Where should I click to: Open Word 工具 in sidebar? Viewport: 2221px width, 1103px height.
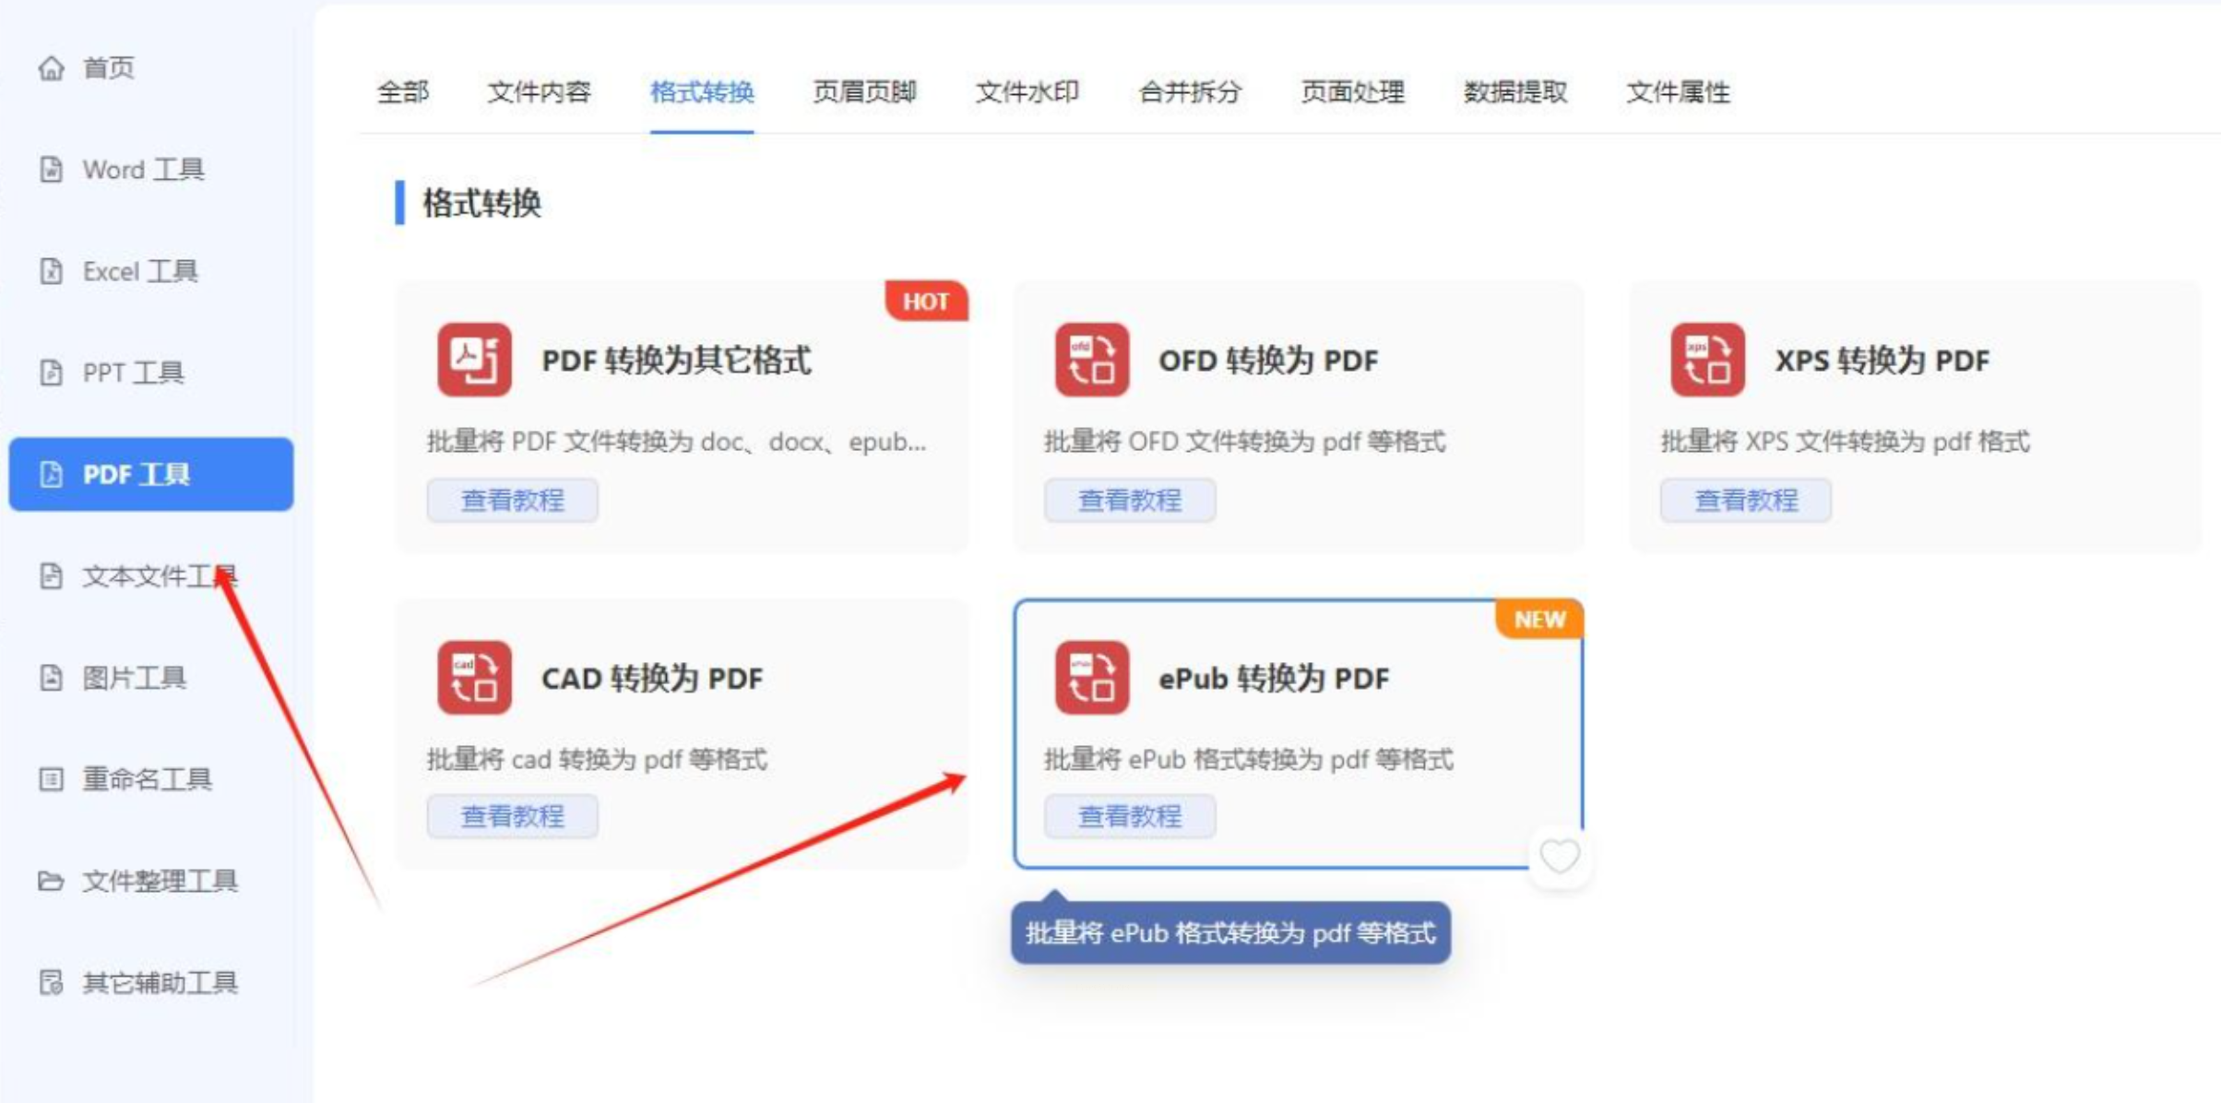pos(143,170)
